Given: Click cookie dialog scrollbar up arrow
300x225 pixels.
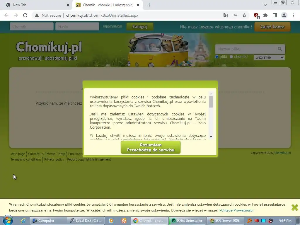Looking at the screenshot, I should point(211,94).
